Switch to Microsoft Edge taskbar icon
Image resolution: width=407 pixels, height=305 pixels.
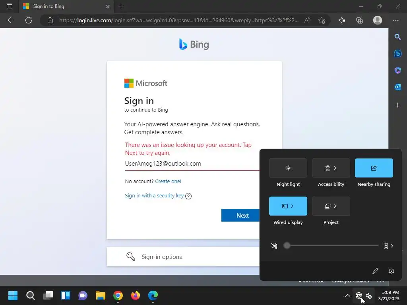click(153, 295)
